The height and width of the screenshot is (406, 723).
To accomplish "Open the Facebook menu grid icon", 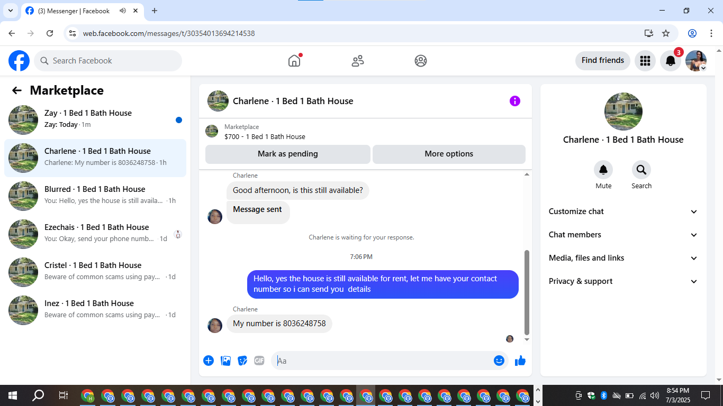I will (645, 61).
